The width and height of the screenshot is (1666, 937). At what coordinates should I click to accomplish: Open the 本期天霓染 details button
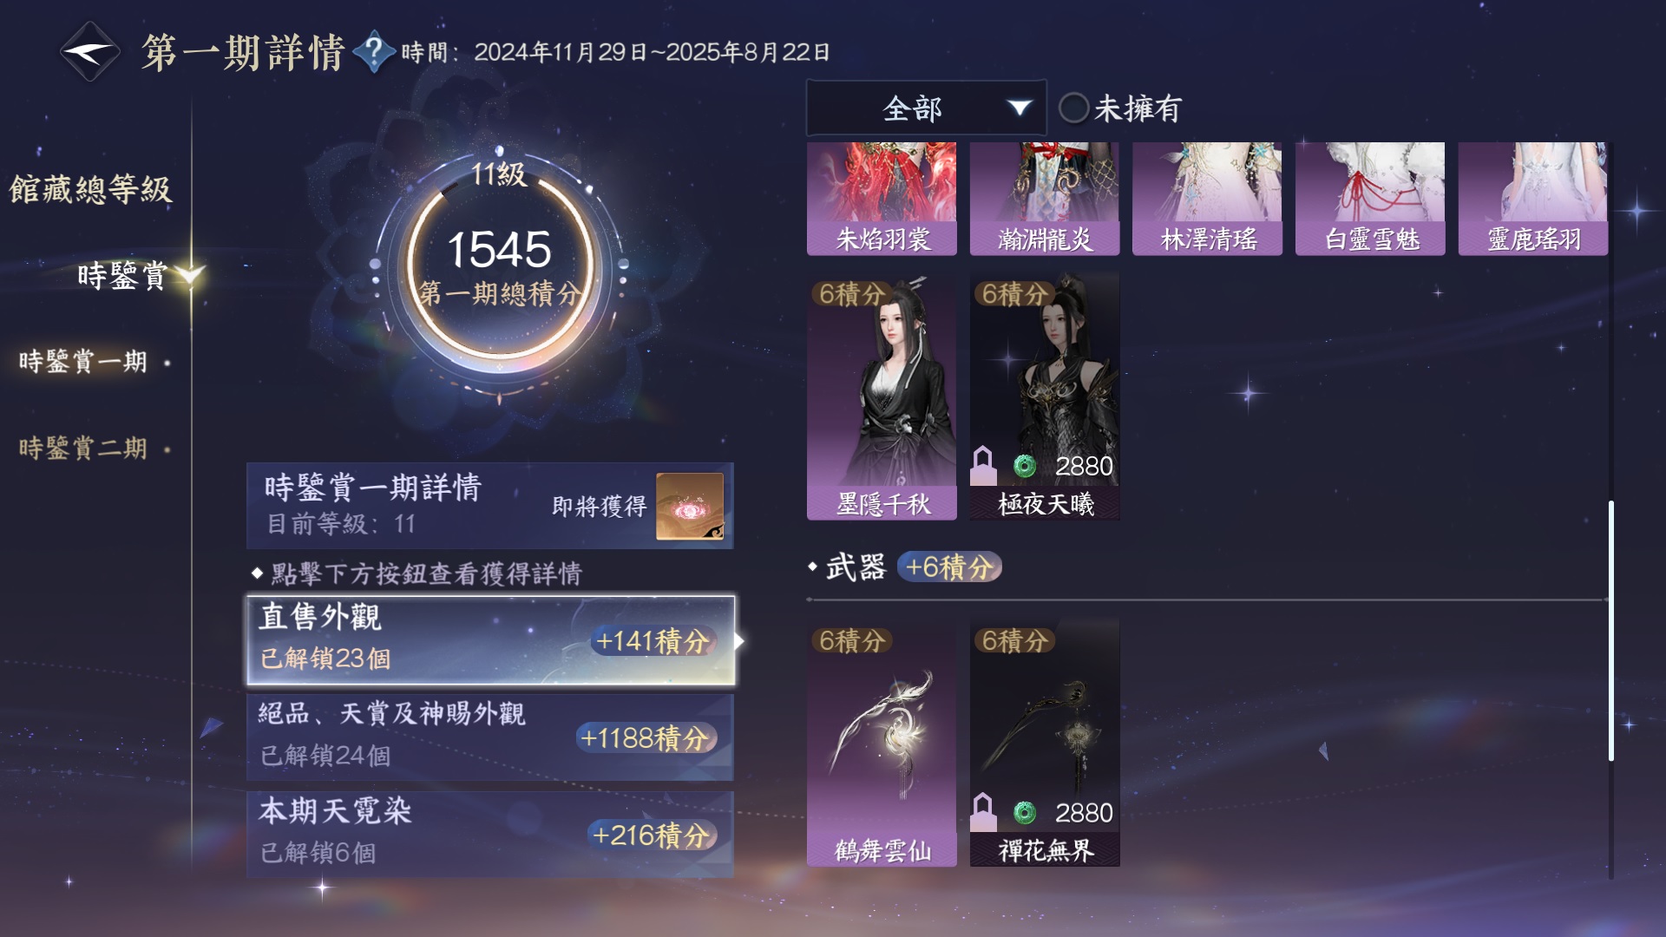coord(490,834)
